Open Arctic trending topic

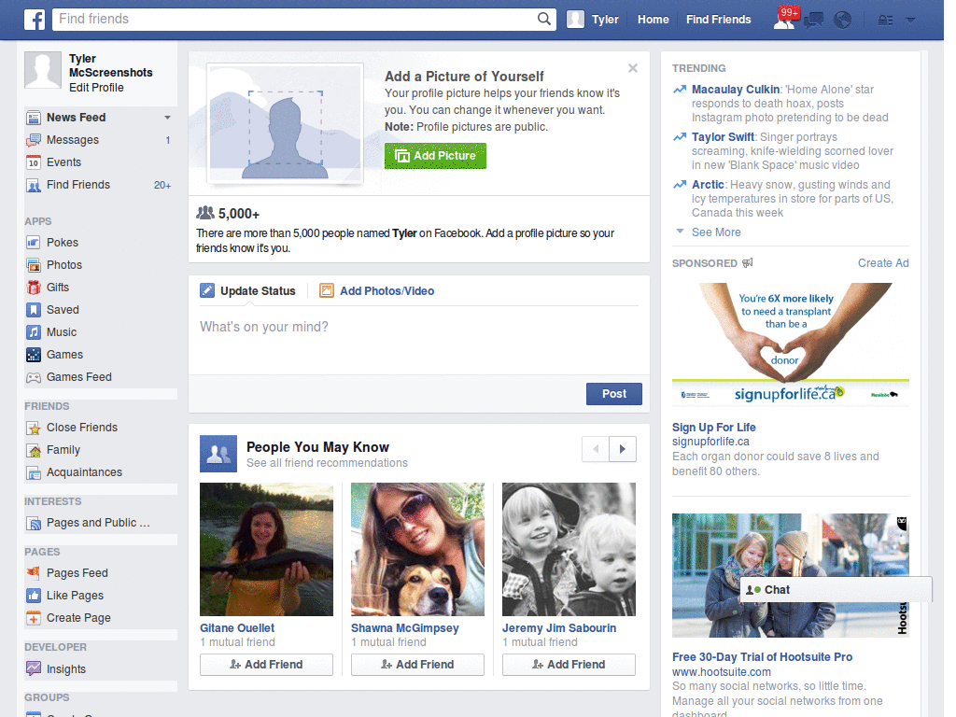coord(708,185)
